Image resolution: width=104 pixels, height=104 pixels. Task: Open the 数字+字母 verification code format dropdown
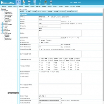coord(42,96)
